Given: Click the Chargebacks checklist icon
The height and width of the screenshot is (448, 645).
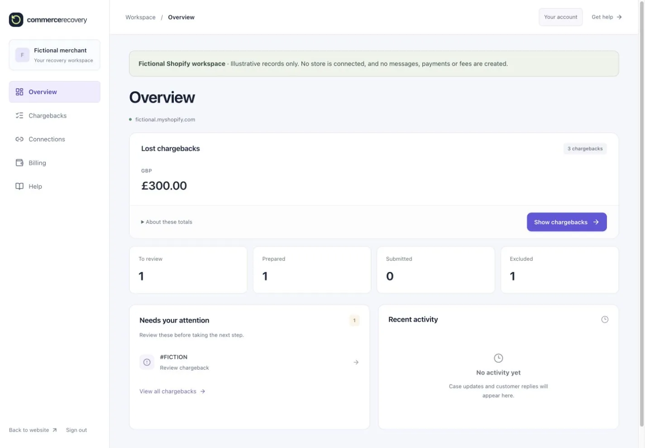Looking at the screenshot, I should pos(19,115).
